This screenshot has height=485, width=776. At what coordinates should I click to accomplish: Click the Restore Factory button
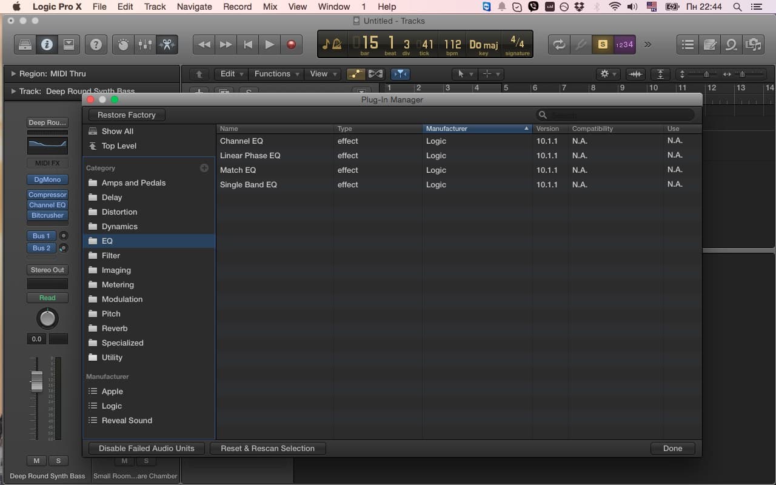coord(127,115)
